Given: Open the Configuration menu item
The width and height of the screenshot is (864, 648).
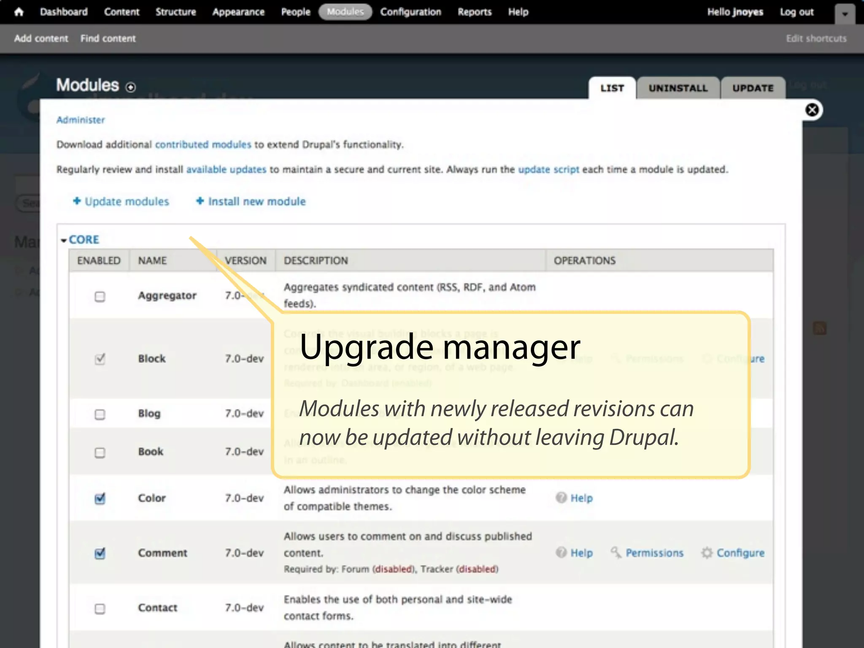Looking at the screenshot, I should pos(410,12).
